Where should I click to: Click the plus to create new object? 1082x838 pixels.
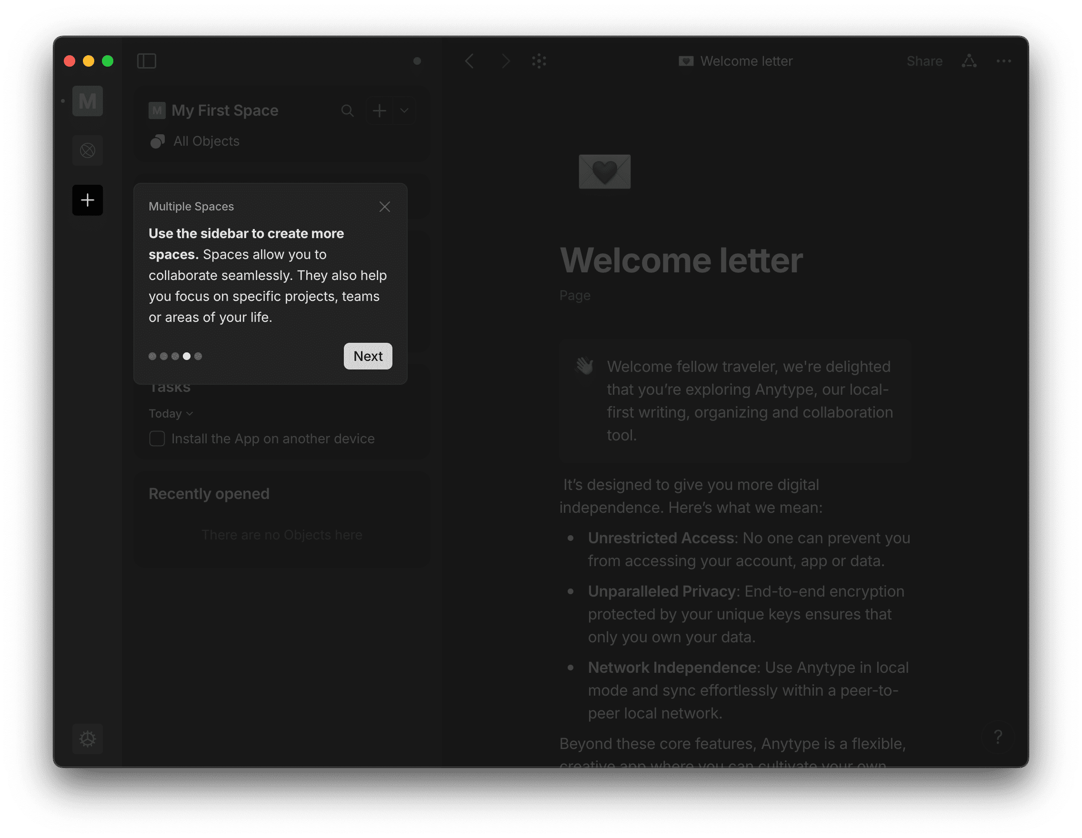(x=380, y=110)
